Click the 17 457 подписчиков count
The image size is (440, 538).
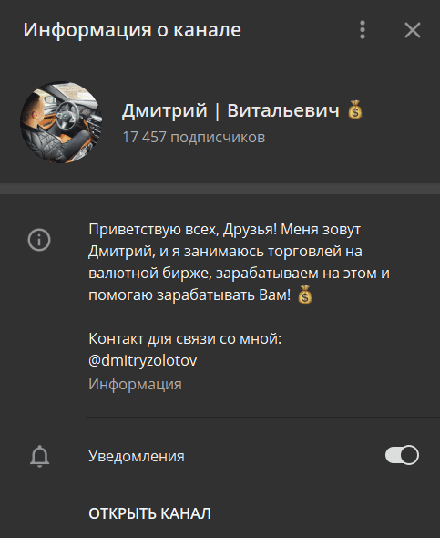tap(194, 138)
